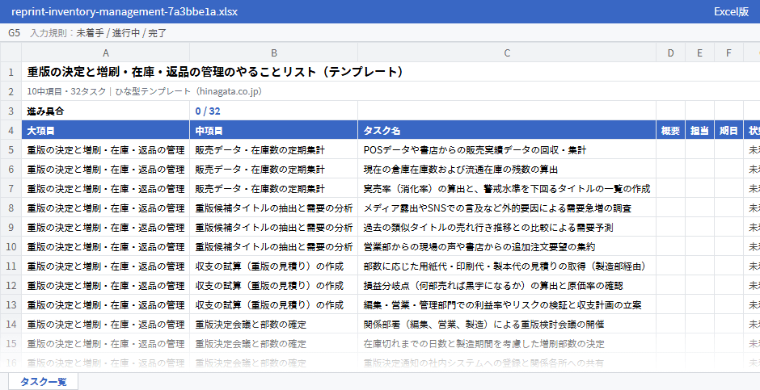Click cell 編集・営業・管理部門での利益率 task
The image size is (760, 390).
(x=507, y=304)
